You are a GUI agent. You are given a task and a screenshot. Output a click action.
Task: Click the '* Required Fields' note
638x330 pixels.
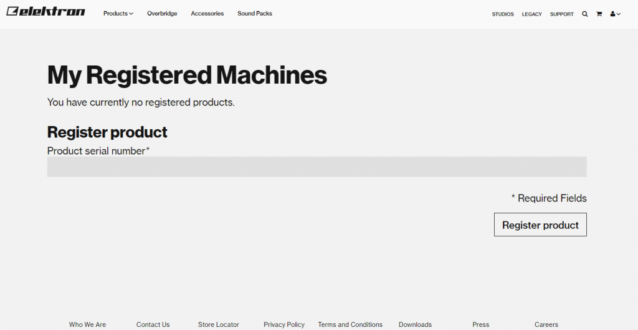click(549, 198)
